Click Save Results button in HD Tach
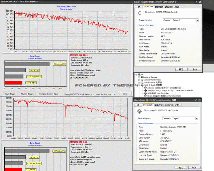 pos(10,94)
